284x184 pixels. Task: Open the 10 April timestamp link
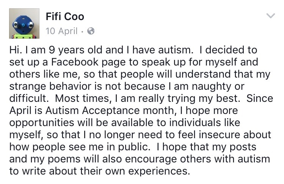coord(61,31)
